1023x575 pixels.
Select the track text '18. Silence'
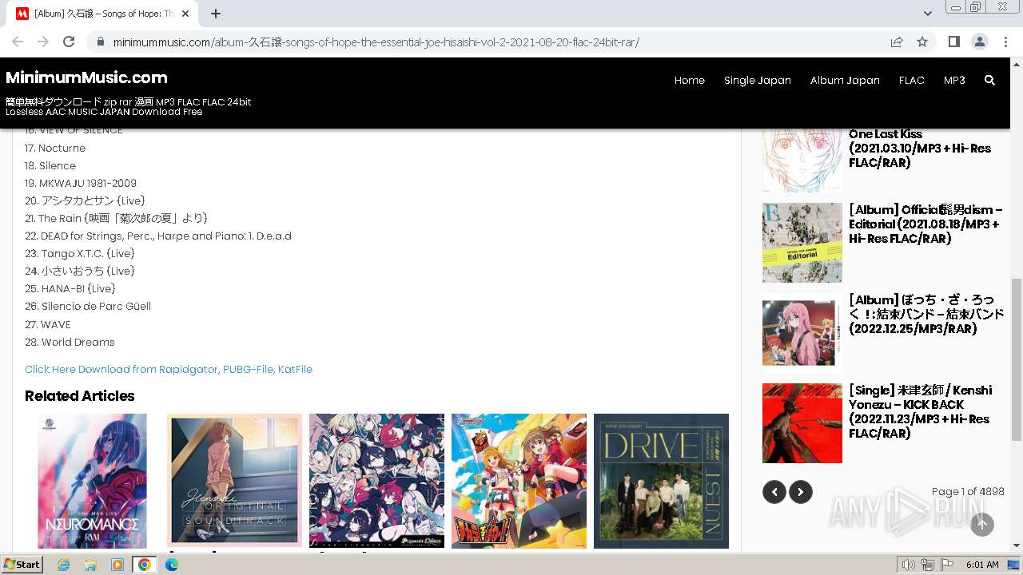pos(50,165)
